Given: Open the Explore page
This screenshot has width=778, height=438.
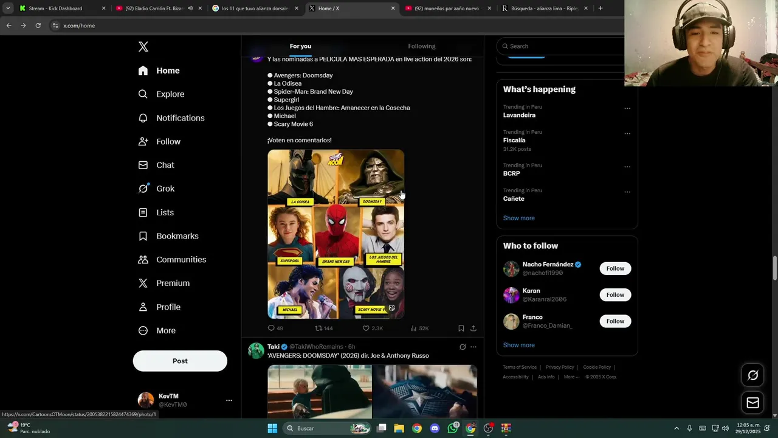Looking at the screenshot, I should pyautogui.click(x=161, y=94).
